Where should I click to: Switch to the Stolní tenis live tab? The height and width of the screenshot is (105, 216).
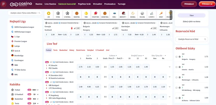[x=80, y=50]
